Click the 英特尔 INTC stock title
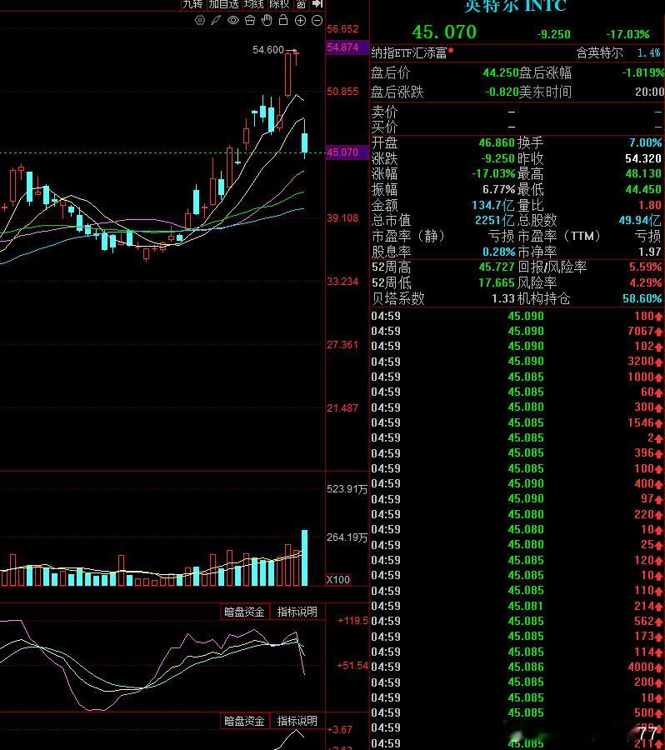Screen dimensions: 665x750 pyautogui.click(x=515, y=6)
